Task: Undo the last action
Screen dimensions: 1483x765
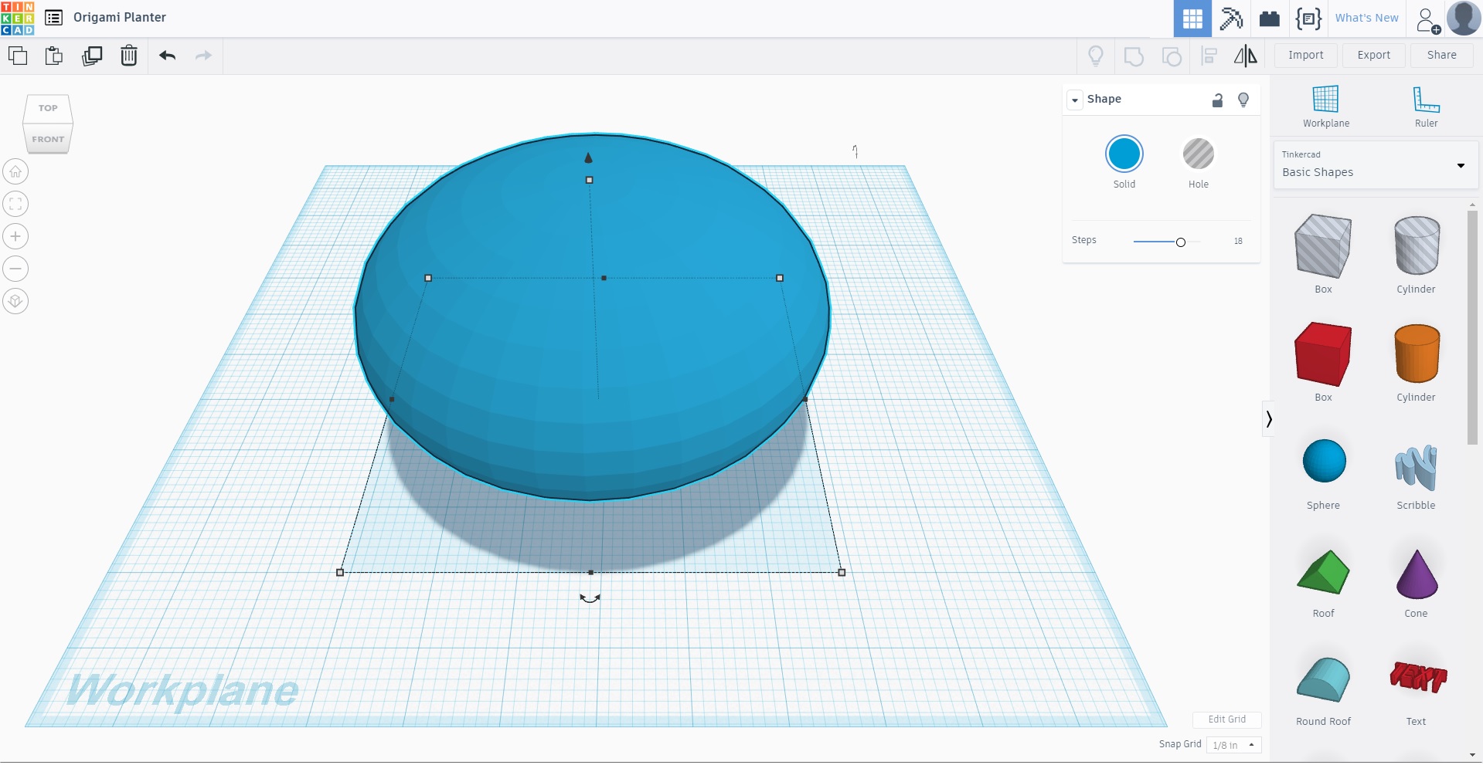Action: [168, 56]
